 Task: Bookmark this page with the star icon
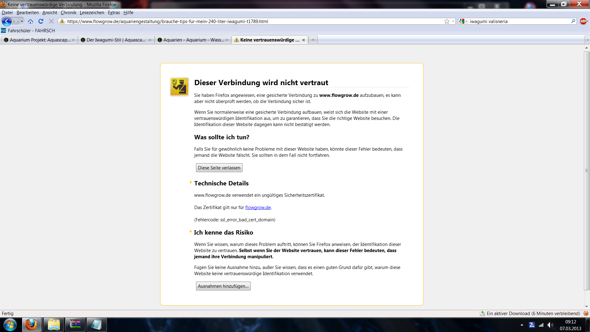point(447,21)
